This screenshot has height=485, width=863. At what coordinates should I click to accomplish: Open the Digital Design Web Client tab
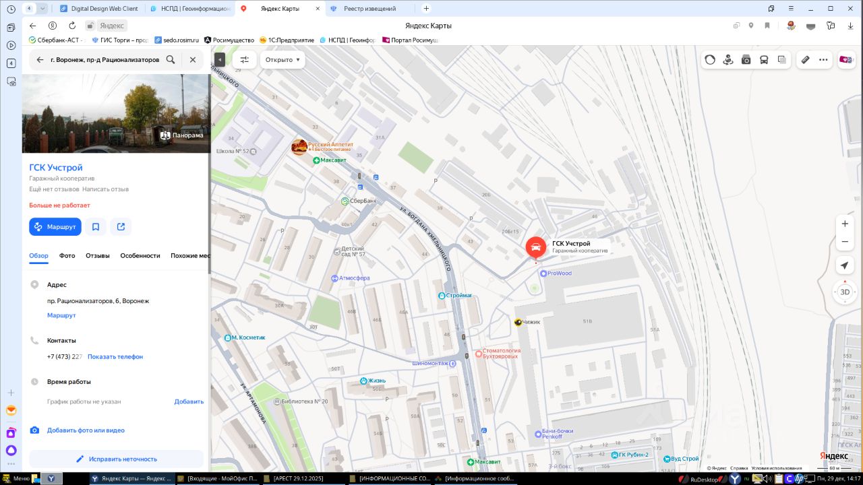click(99, 9)
